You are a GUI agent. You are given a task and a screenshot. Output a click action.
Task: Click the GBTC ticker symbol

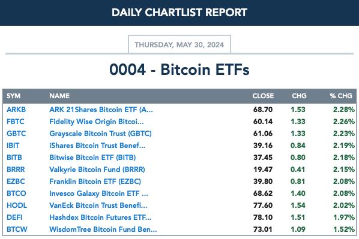[16, 134]
